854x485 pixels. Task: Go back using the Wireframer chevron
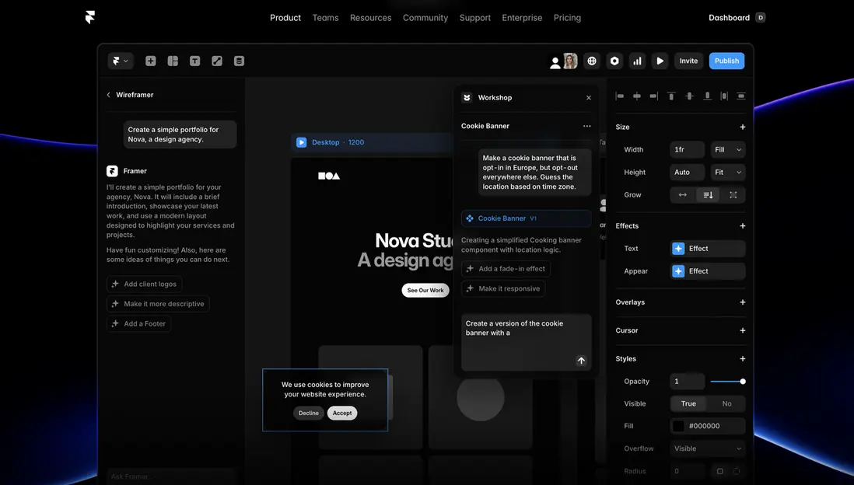[108, 95]
